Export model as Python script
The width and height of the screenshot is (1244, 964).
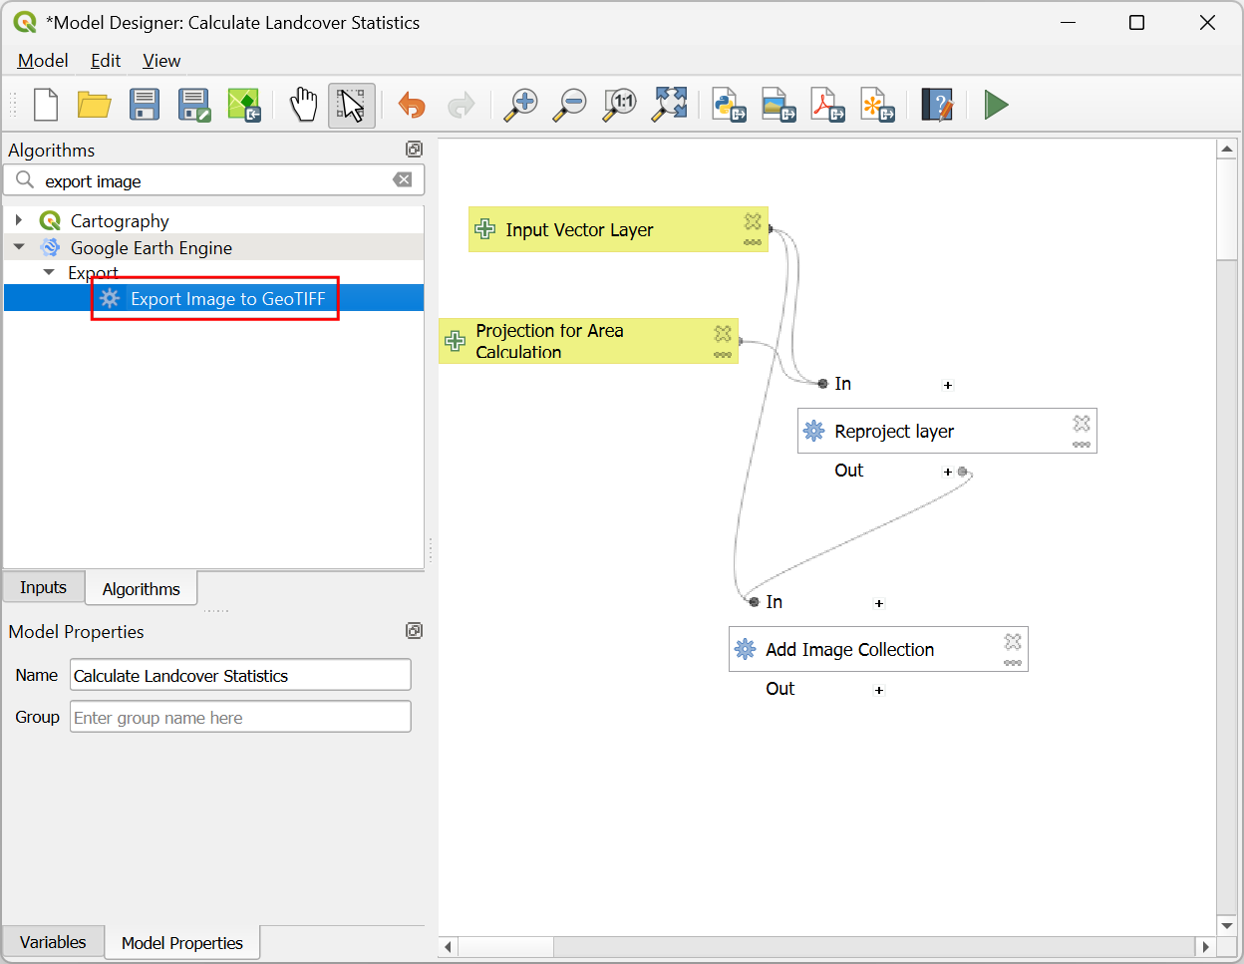[729, 105]
